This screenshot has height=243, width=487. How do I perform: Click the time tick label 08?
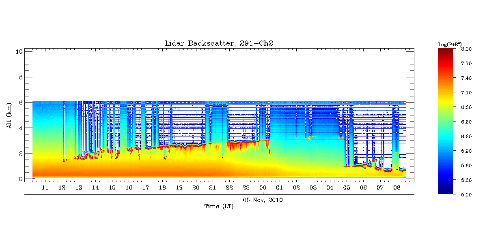(397, 188)
